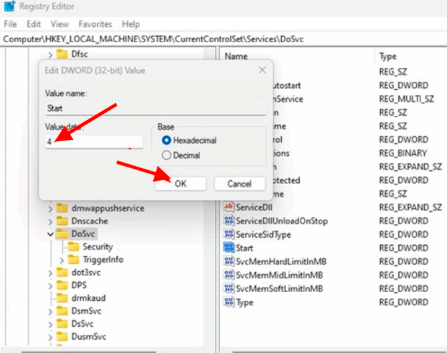This screenshot has width=447, height=353.
Task: Click the ServiceSidType value icon
Action: pyautogui.click(x=228, y=234)
